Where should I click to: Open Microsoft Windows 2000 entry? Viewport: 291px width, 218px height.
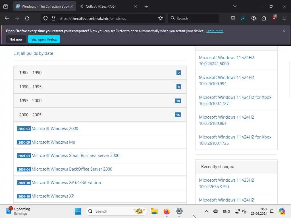point(55,129)
